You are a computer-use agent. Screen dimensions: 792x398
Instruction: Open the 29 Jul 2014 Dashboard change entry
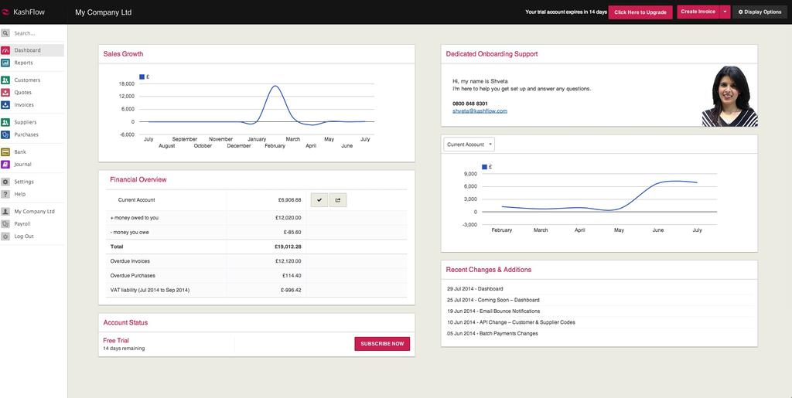point(475,289)
